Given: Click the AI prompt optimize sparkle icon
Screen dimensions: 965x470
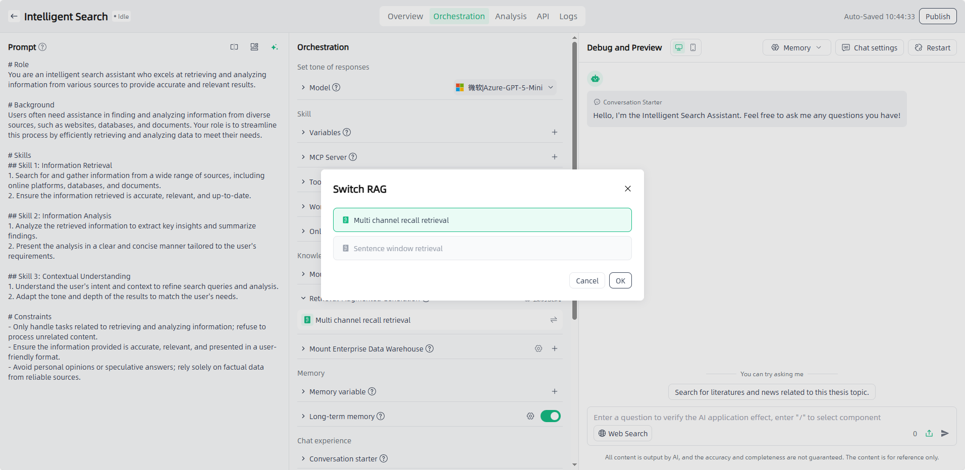Looking at the screenshot, I should [x=275, y=47].
